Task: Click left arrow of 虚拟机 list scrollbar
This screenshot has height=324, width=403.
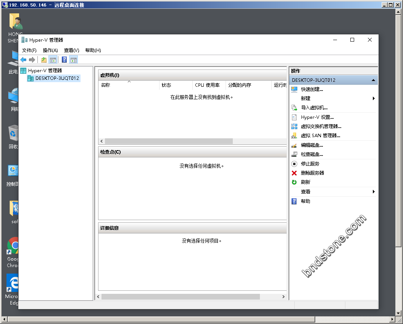Action: [x=102, y=141]
